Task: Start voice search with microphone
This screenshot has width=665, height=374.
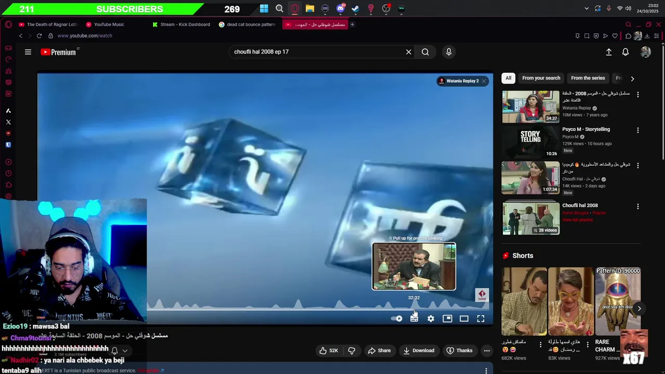Action: [x=449, y=52]
